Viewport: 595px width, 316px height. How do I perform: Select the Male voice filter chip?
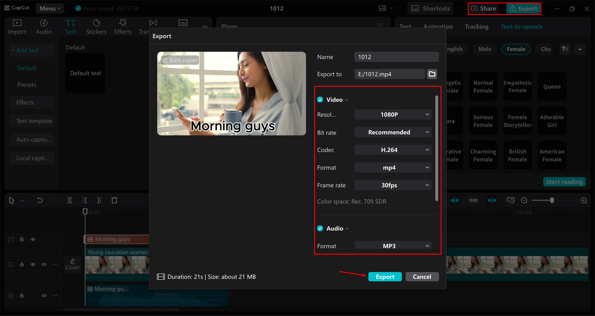[485, 49]
